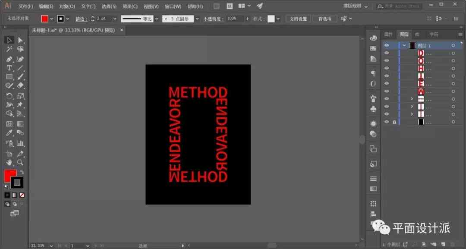The height and width of the screenshot is (249, 466).
Task: Set paint mode to None (red slash)
Action: coord(22,195)
